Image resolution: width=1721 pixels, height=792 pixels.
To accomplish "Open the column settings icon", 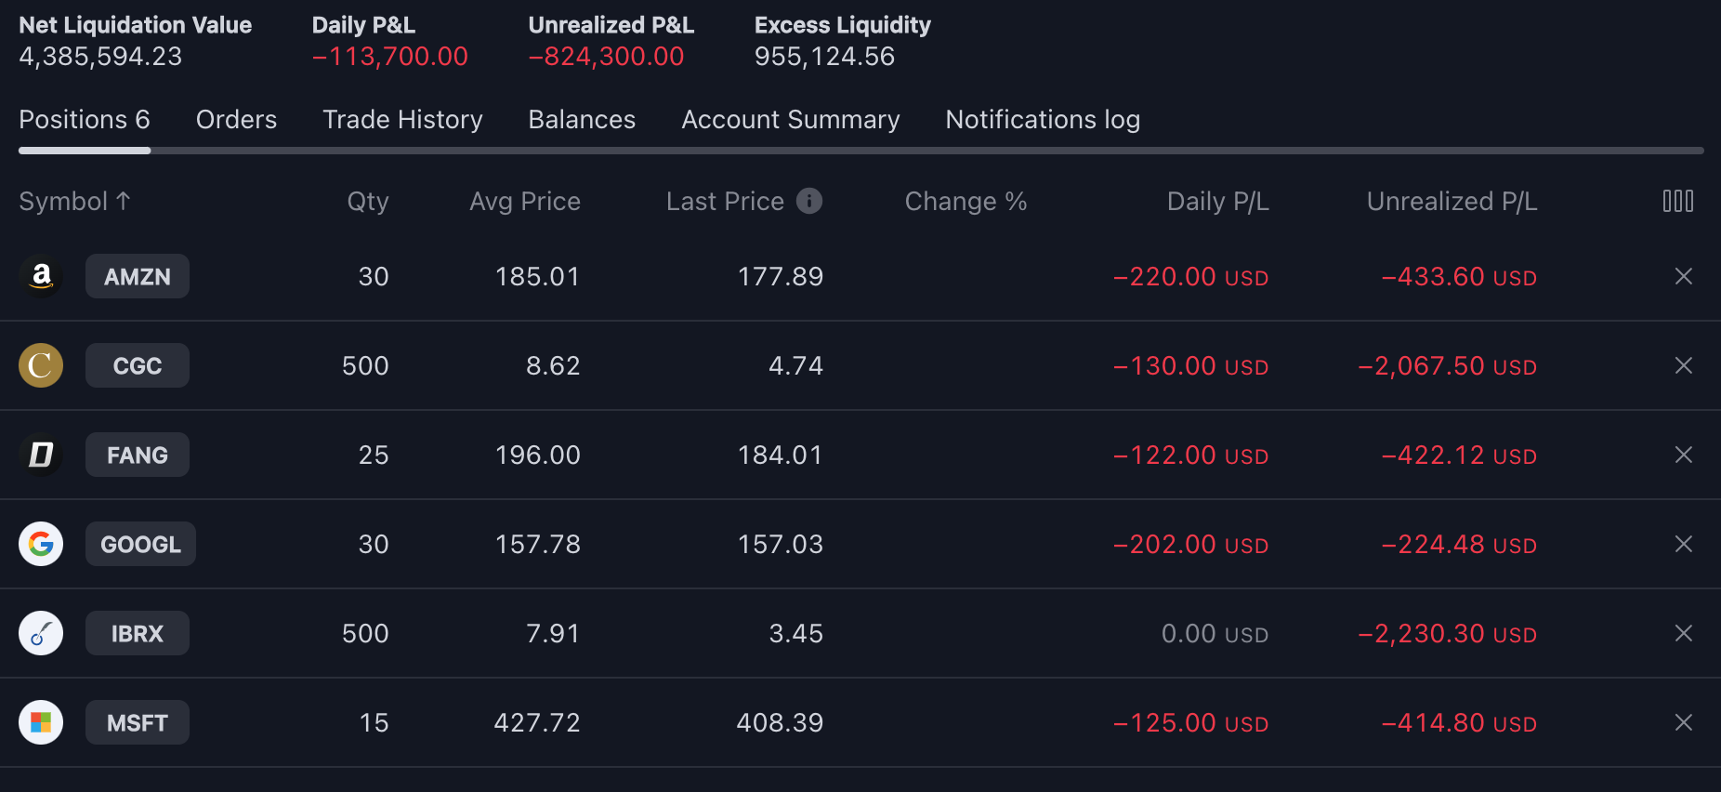I will pos(1677,201).
